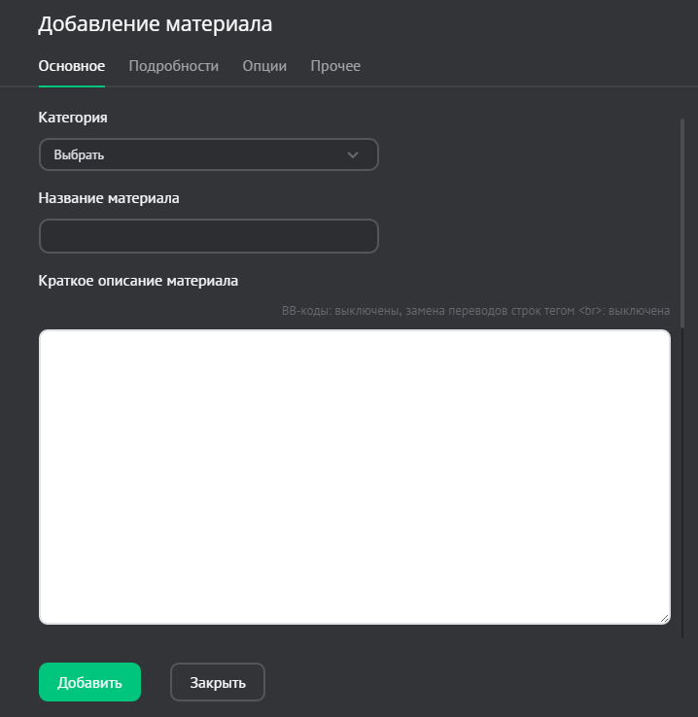Click inside the Краткое описание text area
This screenshot has width=698, height=717.
(x=354, y=476)
